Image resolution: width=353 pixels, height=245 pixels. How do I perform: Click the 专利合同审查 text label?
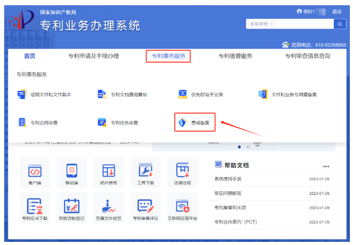[44, 123]
